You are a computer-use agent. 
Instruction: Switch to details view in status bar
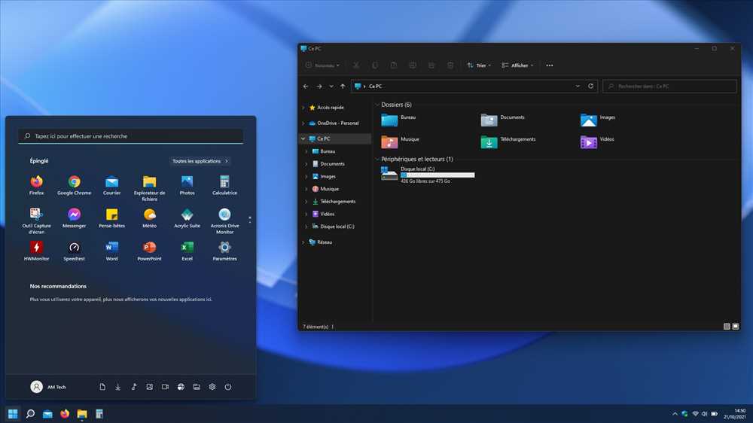(x=727, y=327)
